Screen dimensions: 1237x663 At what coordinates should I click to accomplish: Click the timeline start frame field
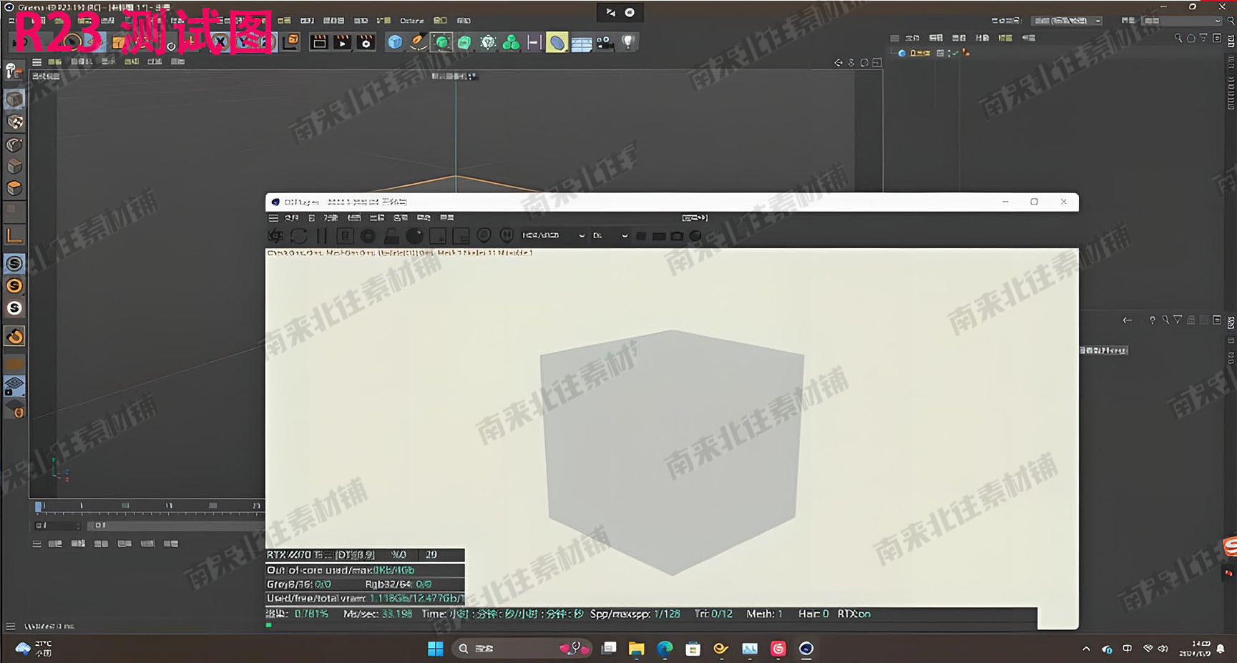[x=57, y=525]
